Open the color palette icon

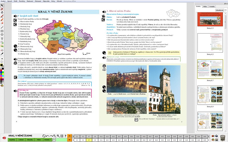tap(2, 86)
